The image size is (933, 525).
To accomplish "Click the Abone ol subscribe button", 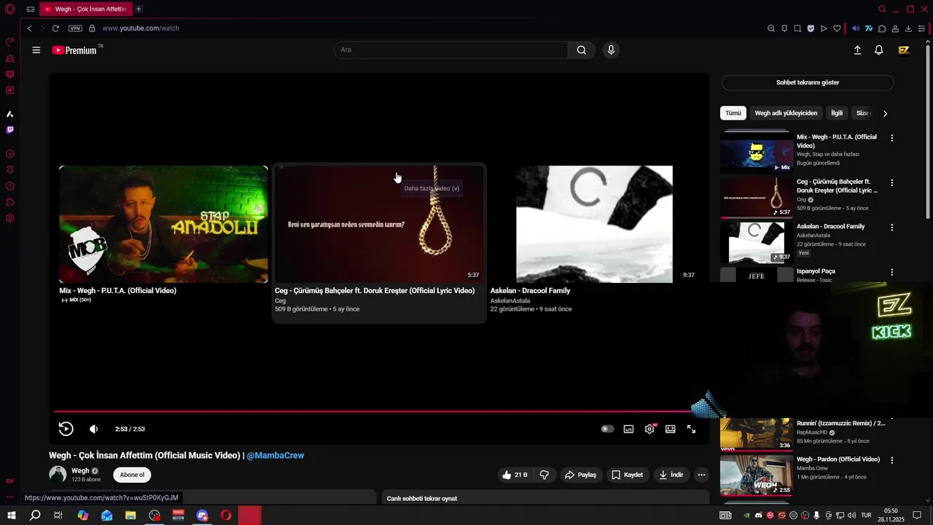I will click(x=132, y=475).
